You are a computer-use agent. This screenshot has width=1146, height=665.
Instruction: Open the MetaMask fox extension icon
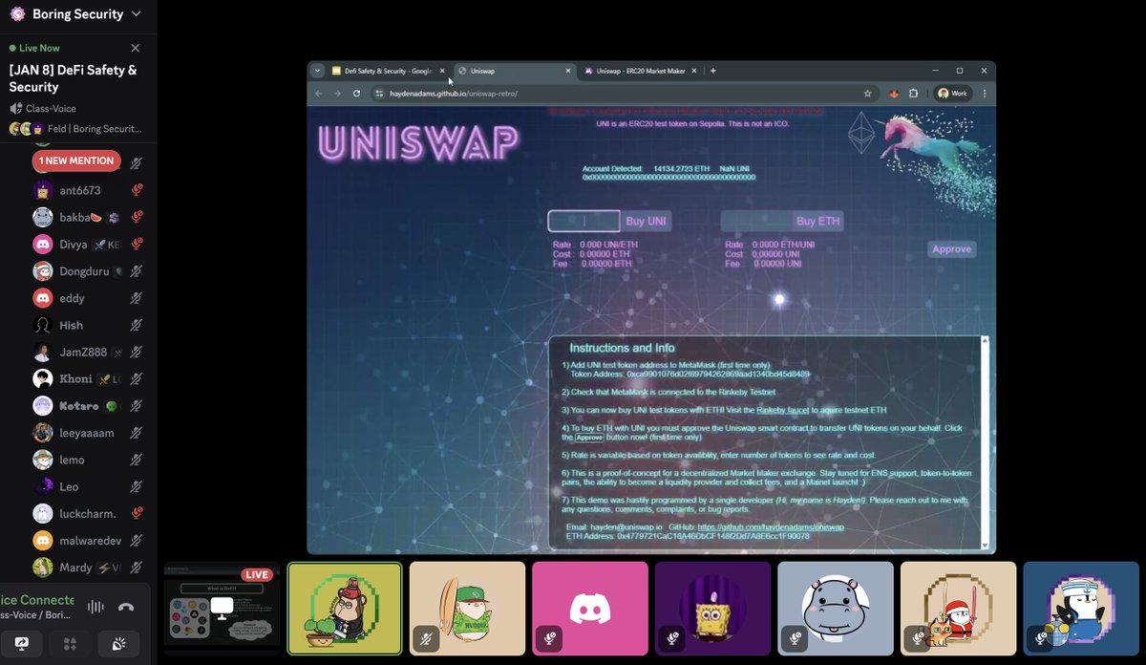point(895,94)
